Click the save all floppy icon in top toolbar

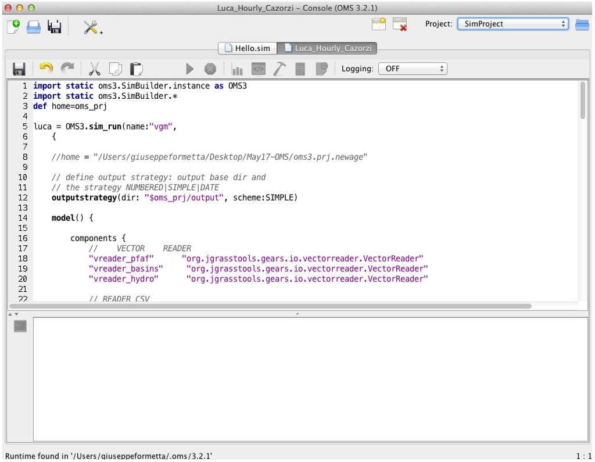pos(55,27)
